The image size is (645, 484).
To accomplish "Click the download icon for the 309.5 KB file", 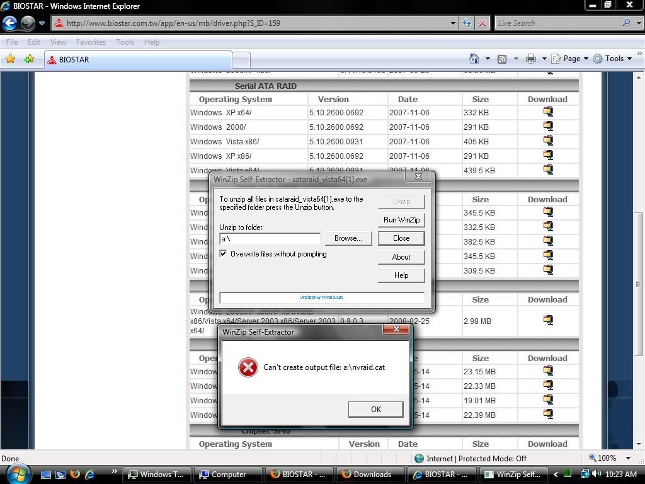I will 548,270.
